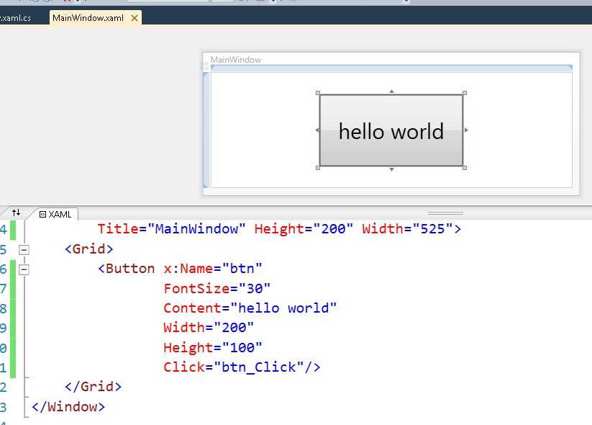The height and width of the screenshot is (425, 592).
Task: Click the top-right resize handle of button
Action: click(x=465, y=93)
